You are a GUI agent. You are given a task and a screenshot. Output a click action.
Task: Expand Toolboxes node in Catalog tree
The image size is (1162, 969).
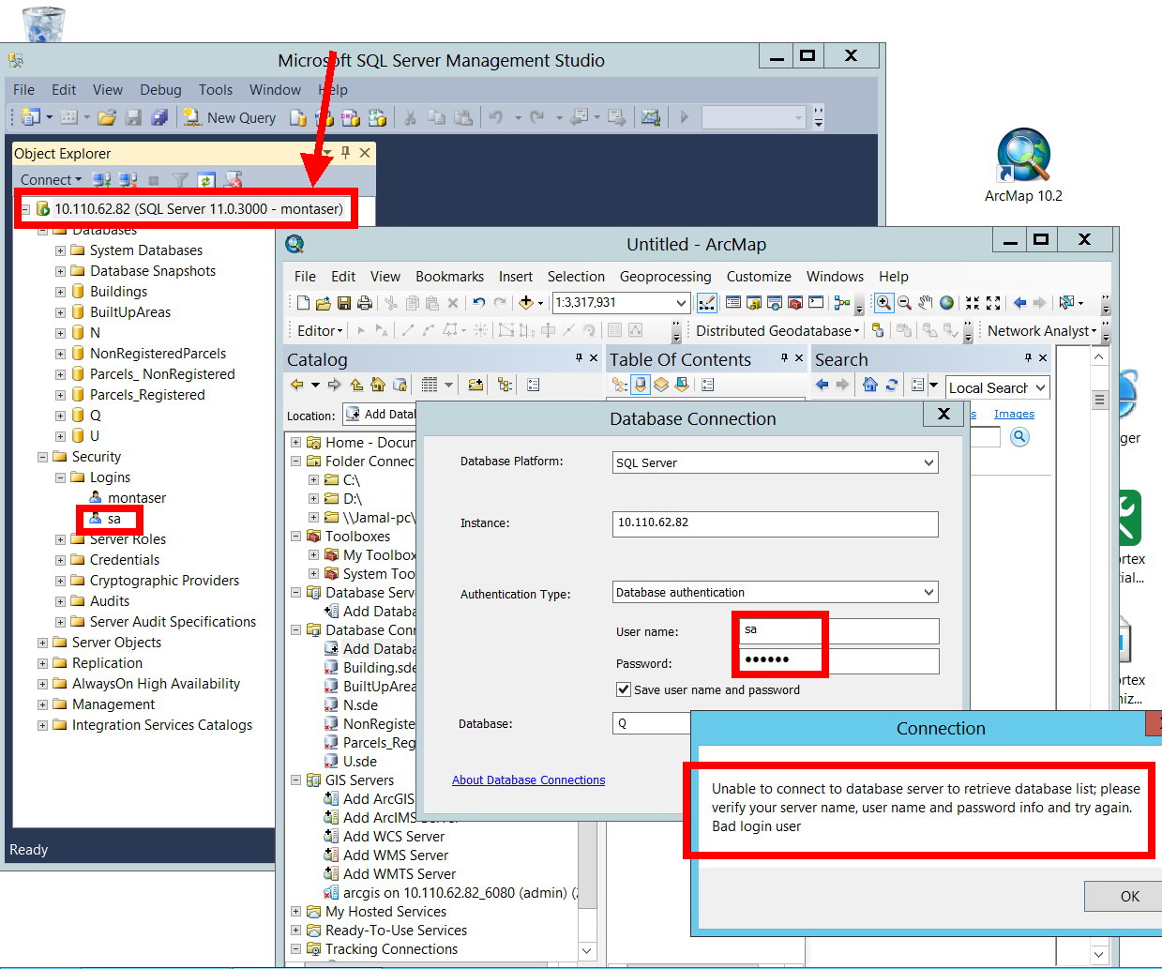click(x=295, y=537)
